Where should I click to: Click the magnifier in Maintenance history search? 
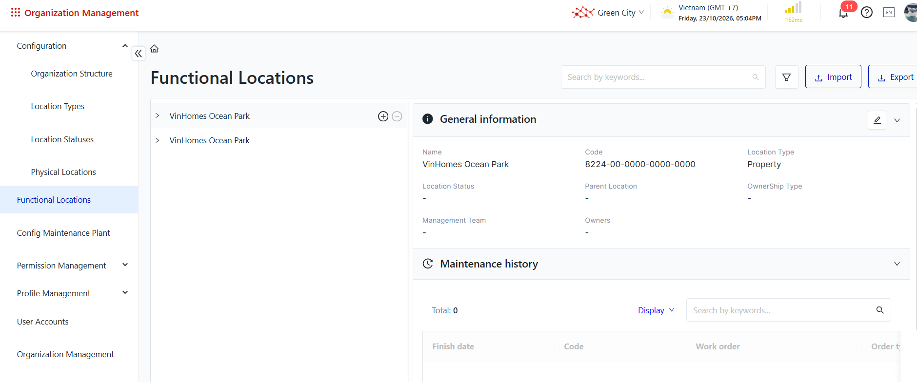tap(880, 310)
